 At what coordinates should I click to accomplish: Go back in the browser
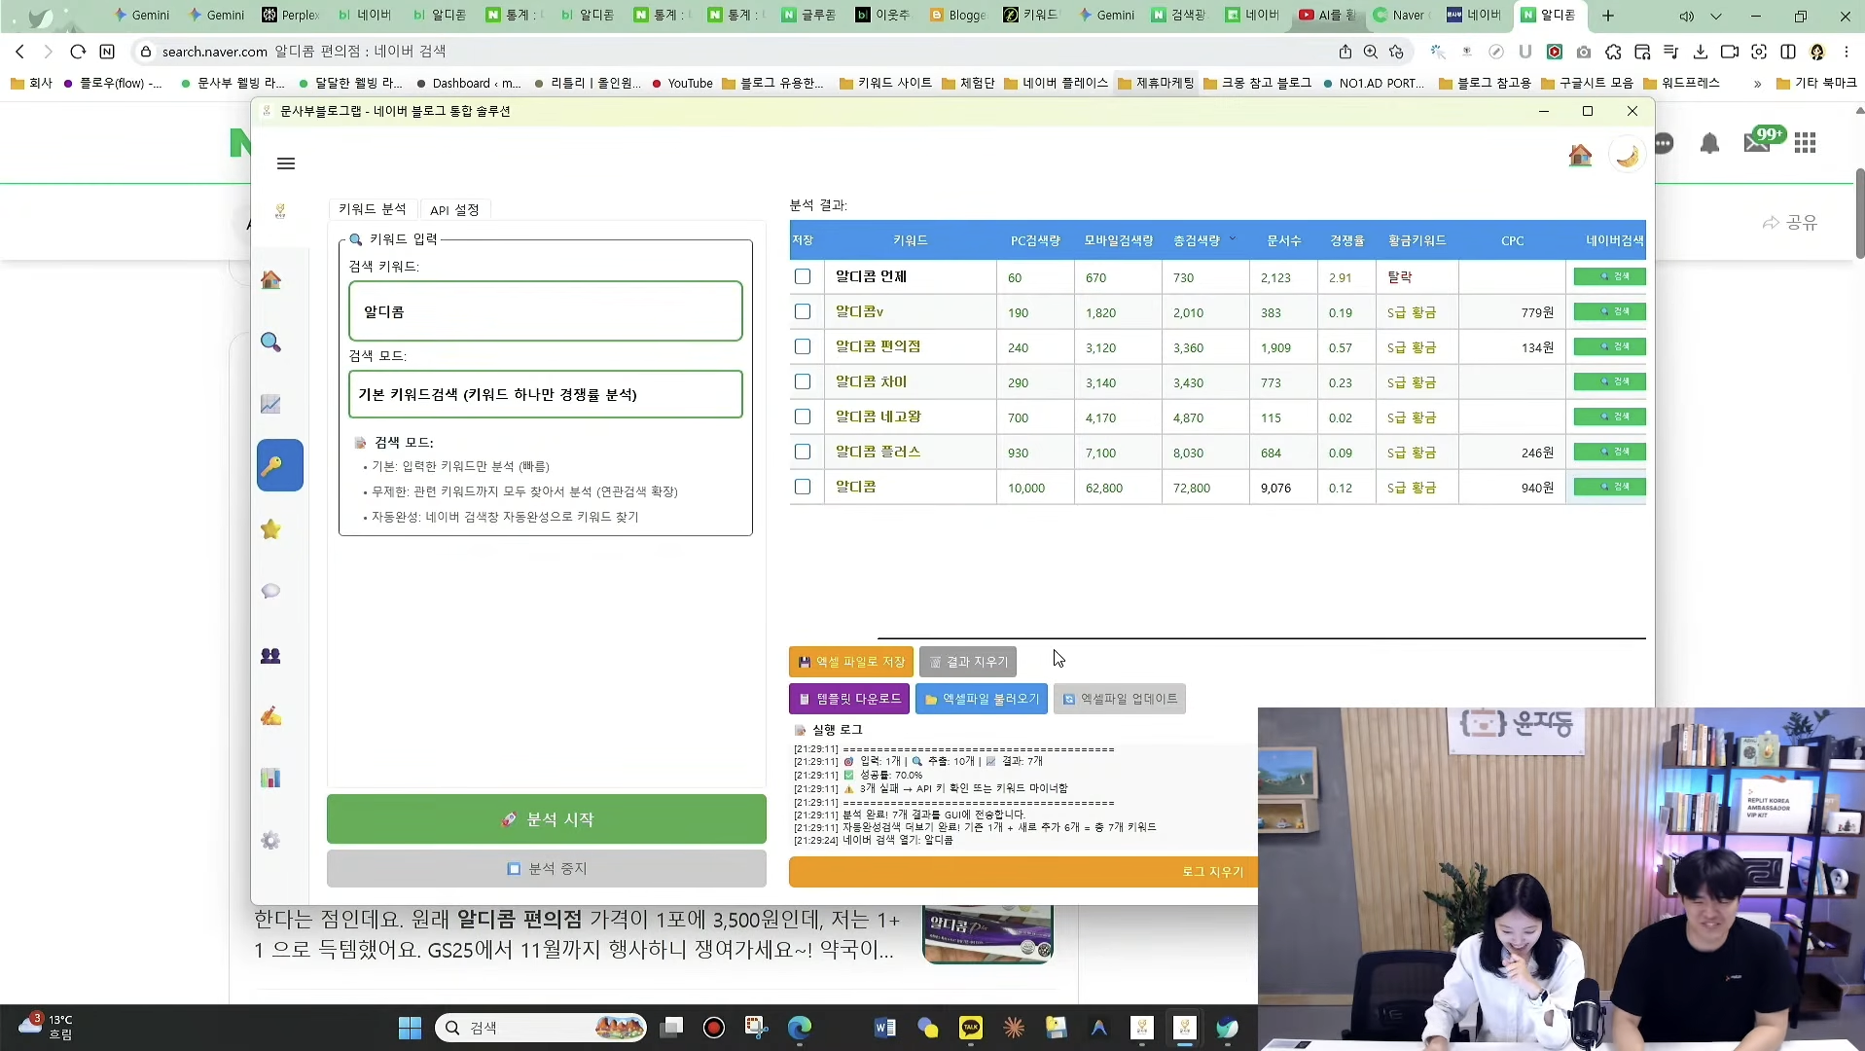[19, 52]
